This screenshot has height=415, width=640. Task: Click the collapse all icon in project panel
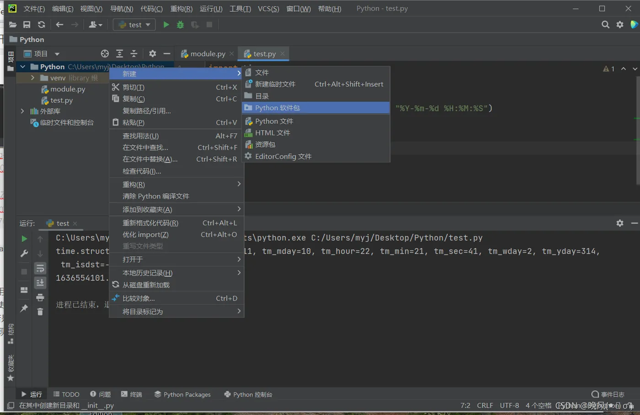point(134,53)
